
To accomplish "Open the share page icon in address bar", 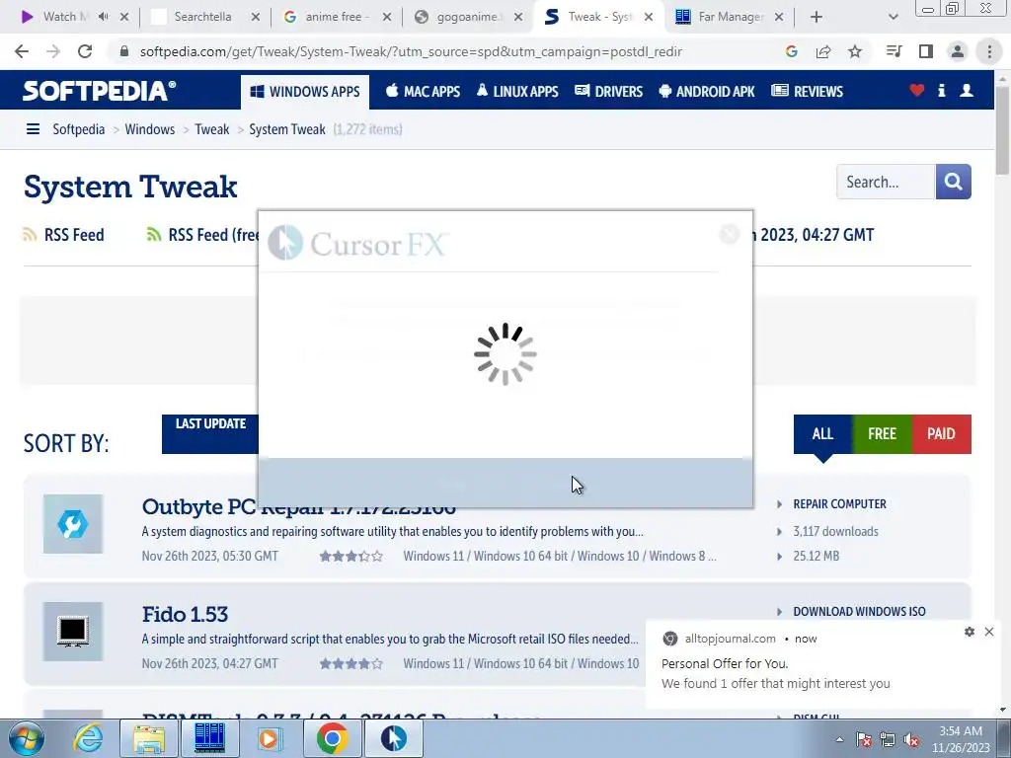I will (x=823, y=51).
